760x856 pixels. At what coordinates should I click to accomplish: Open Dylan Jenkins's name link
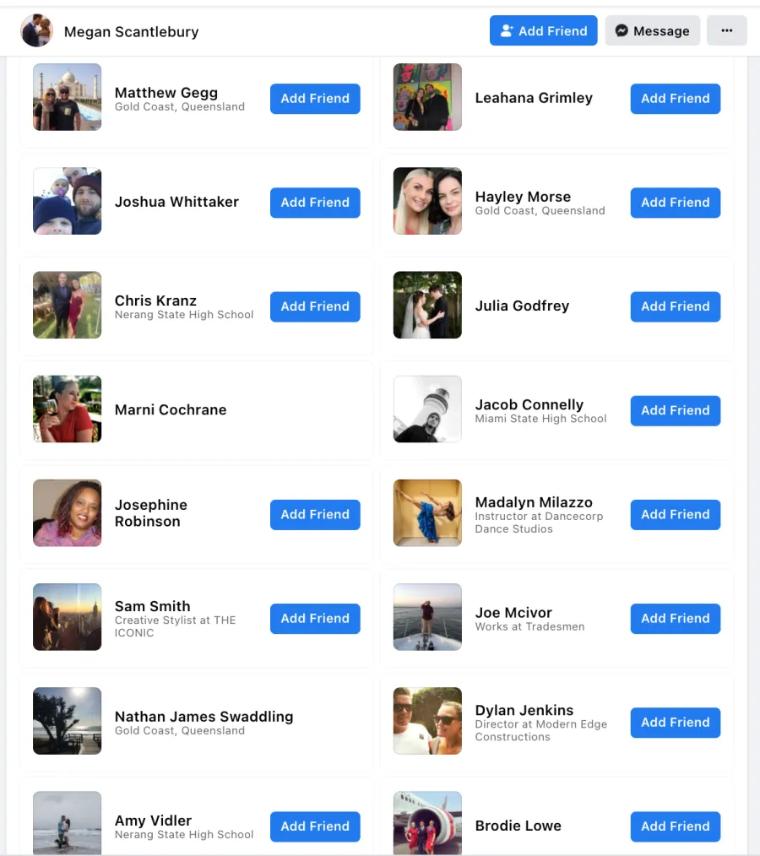524,710
